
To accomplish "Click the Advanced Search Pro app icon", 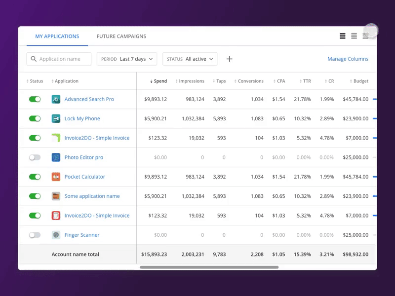I will click(56, 99).
